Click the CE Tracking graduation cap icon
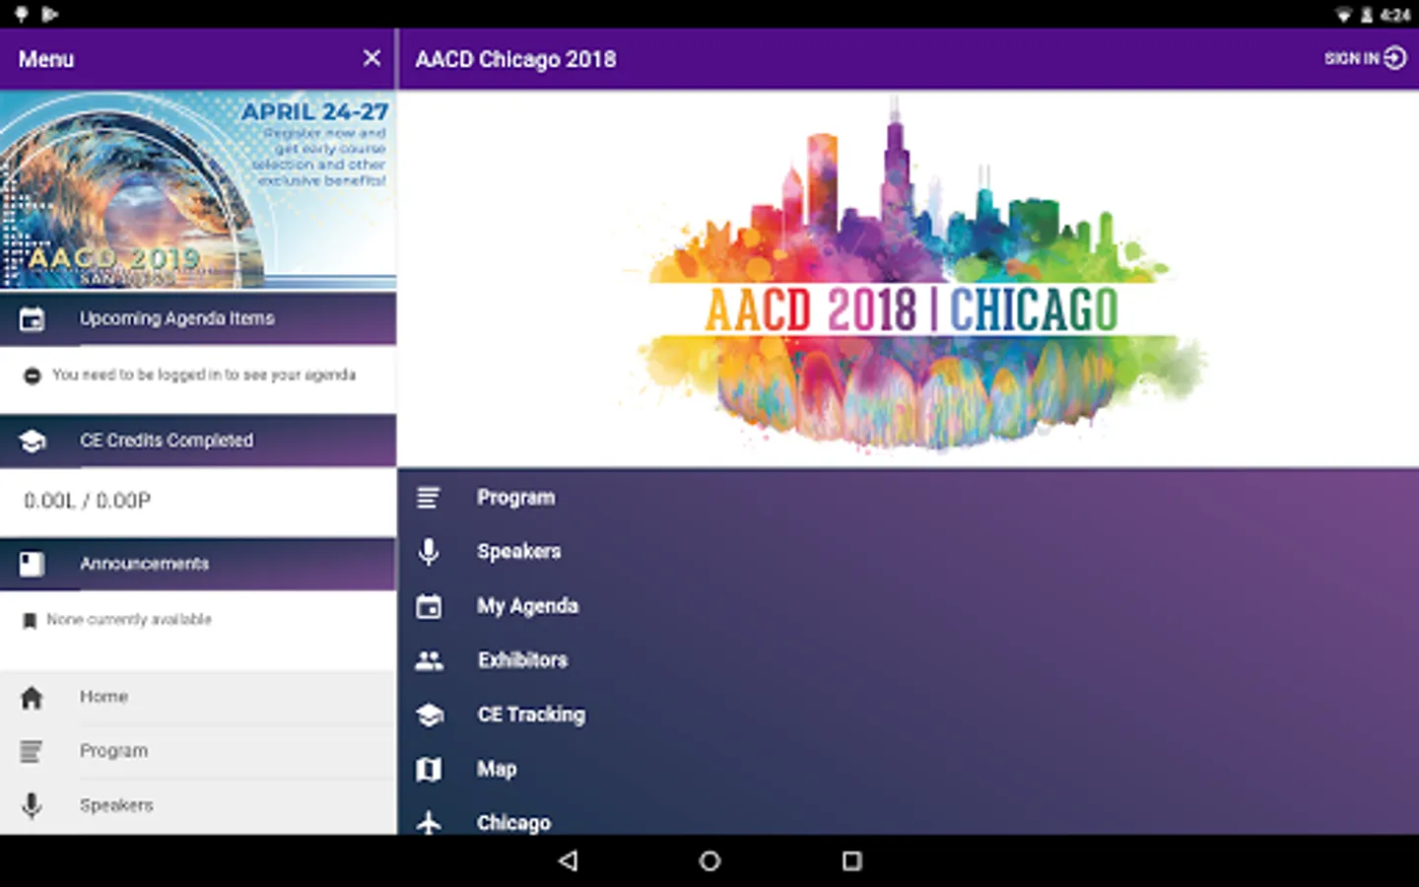 tap(430, 715)
